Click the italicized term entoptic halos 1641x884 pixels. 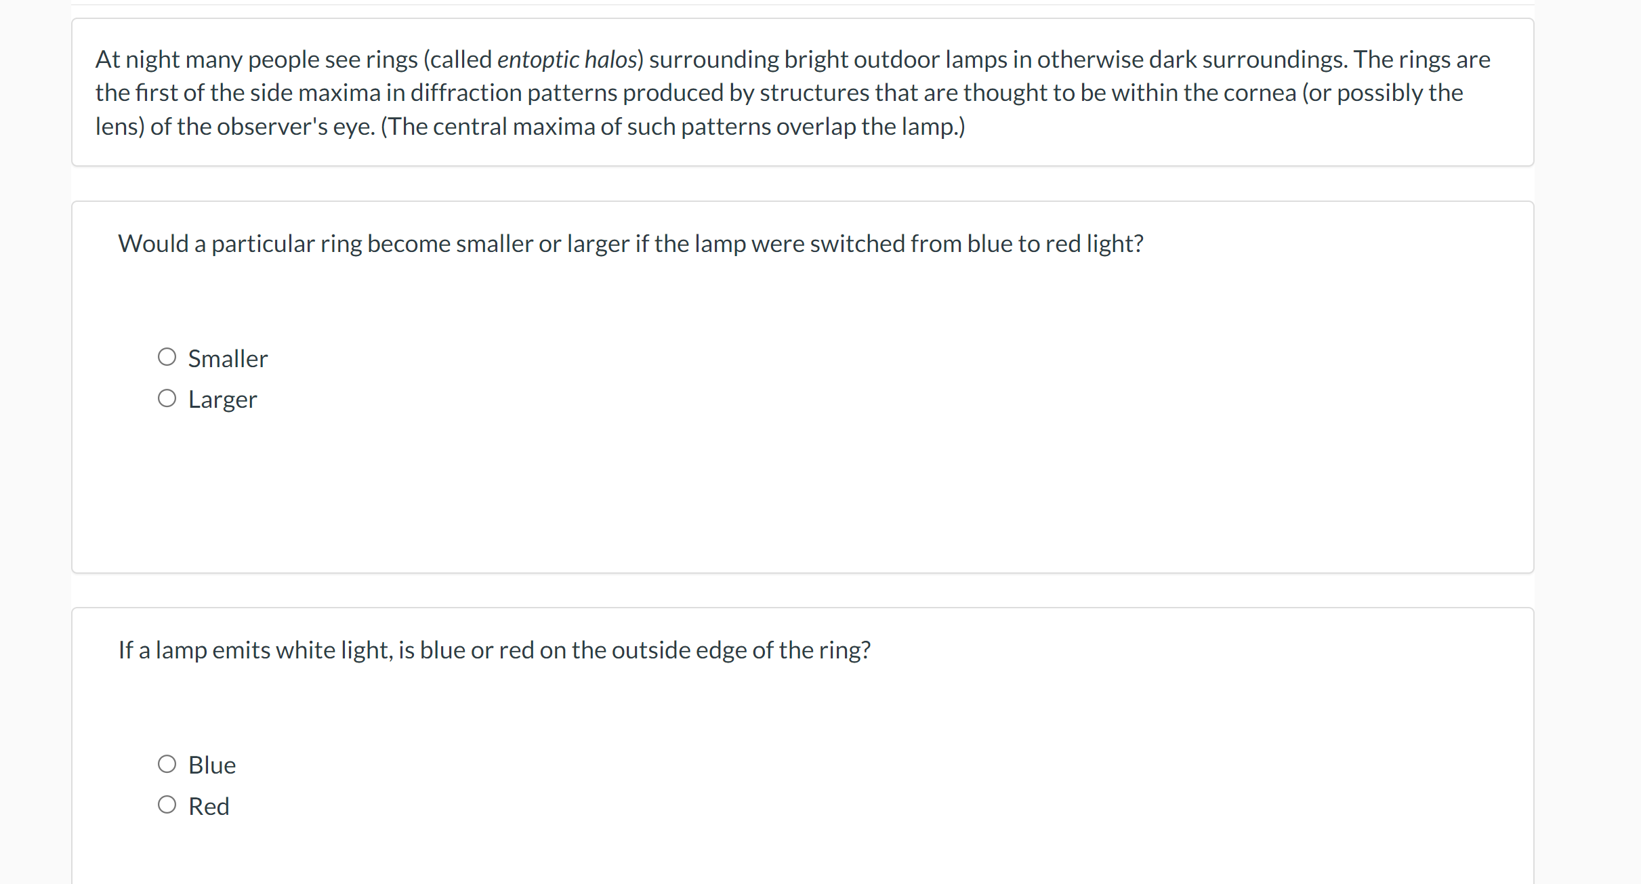pos(567,60)
